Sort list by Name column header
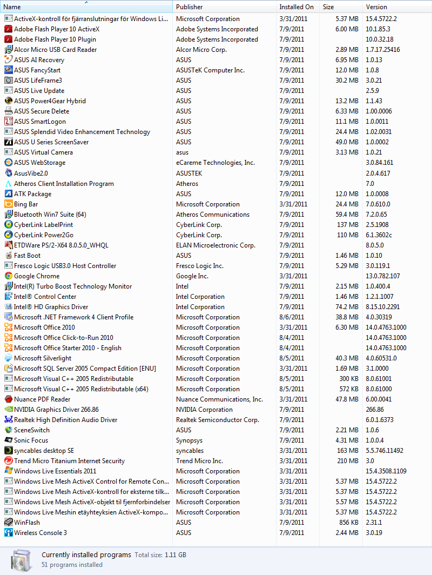Screen dimensions: 432x575 coord(86,7)
